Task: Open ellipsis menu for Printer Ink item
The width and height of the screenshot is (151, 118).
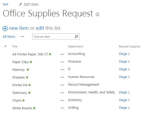Action: 62,85
